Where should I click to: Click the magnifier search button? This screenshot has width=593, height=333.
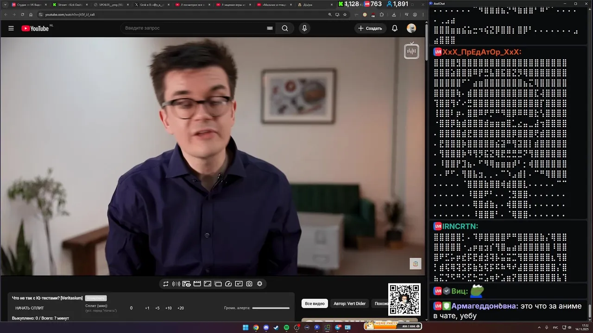click(285, 28)
